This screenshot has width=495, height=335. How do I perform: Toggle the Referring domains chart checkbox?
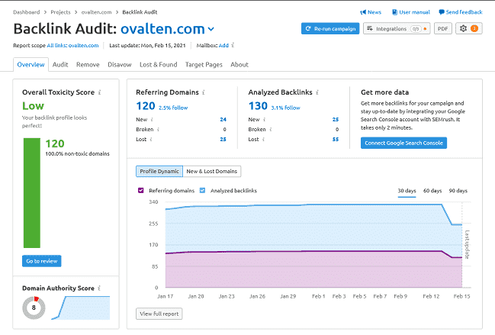141,190
